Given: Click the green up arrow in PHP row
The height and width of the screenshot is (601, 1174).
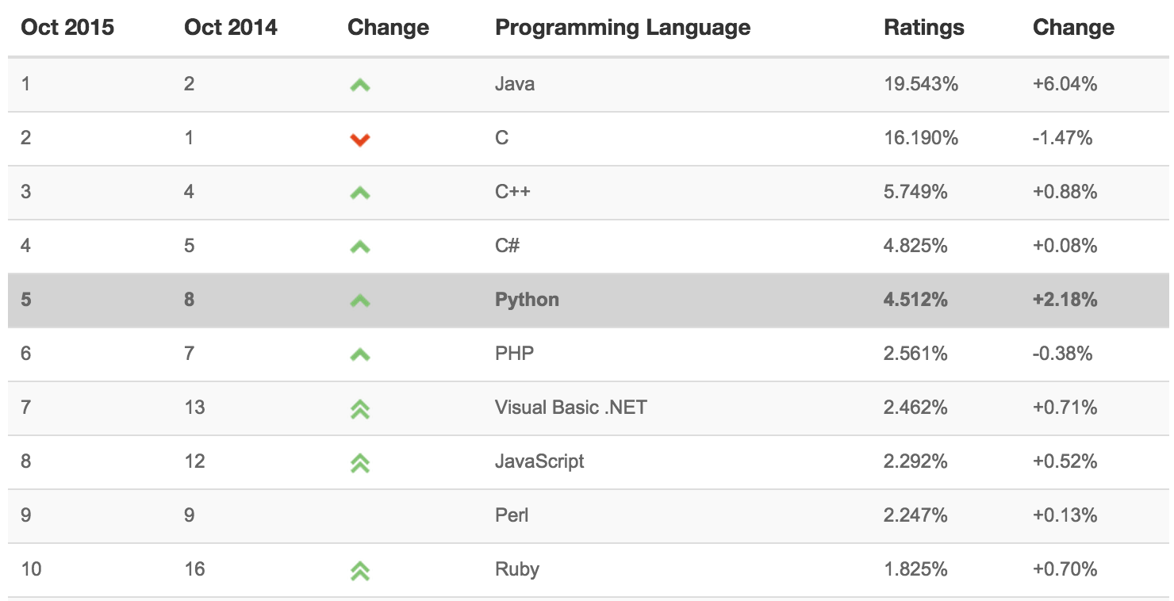Looking at the screenshot, I should pos(359,354).
